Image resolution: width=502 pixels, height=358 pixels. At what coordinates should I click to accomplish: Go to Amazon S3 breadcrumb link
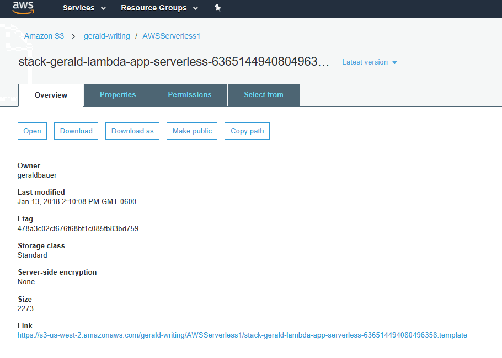click(44, 36)
